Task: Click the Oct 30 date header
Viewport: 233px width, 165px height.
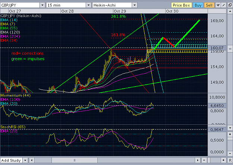Action: click(x=172, y=11)
